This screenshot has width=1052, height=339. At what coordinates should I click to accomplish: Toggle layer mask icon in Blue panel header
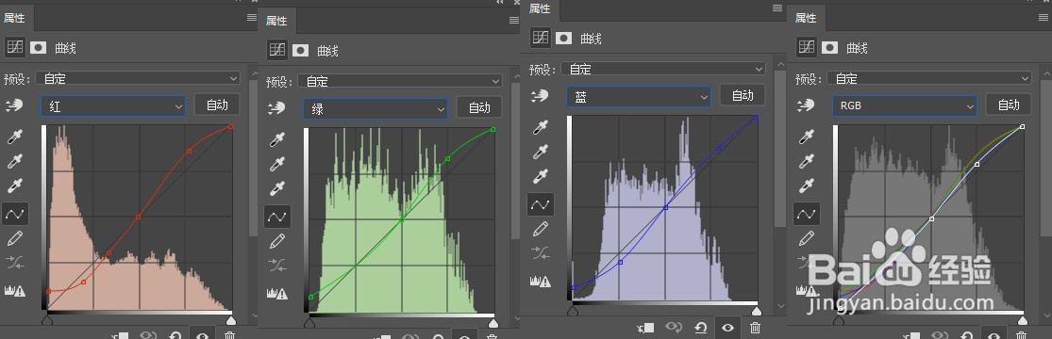click(x=563, y=38)
